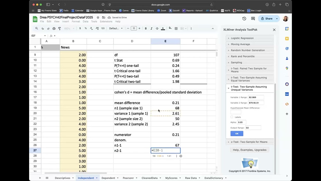
Task: Decrease font size with minus button
Action: click(128, 28)
